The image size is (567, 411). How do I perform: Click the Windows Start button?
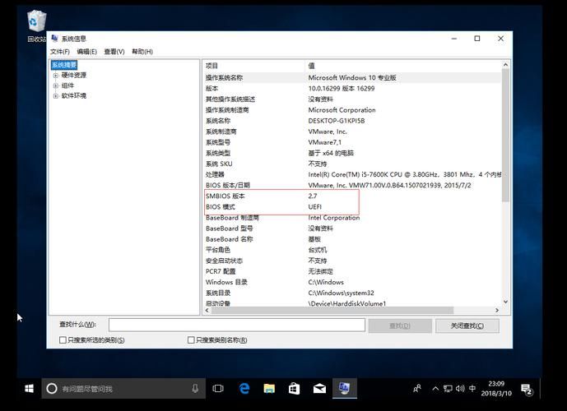[29, 388]
